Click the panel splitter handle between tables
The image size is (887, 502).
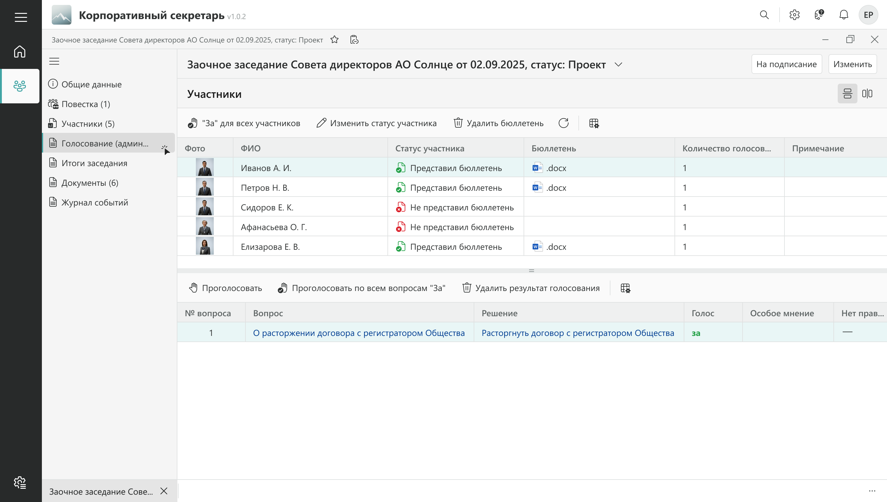coord(531,271)
